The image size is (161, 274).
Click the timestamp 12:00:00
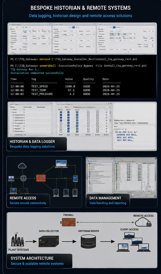point(17,86)
